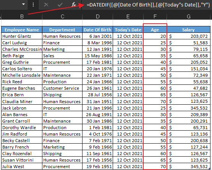Select column F header

tap(155, 16)
